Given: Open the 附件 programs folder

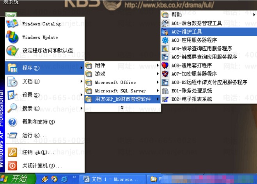Looking at the screenshot, I should click(x=122, y=65).
